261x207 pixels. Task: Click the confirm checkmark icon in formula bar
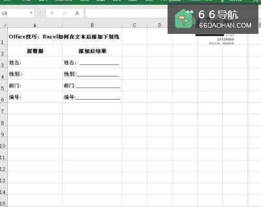[65, 13]
